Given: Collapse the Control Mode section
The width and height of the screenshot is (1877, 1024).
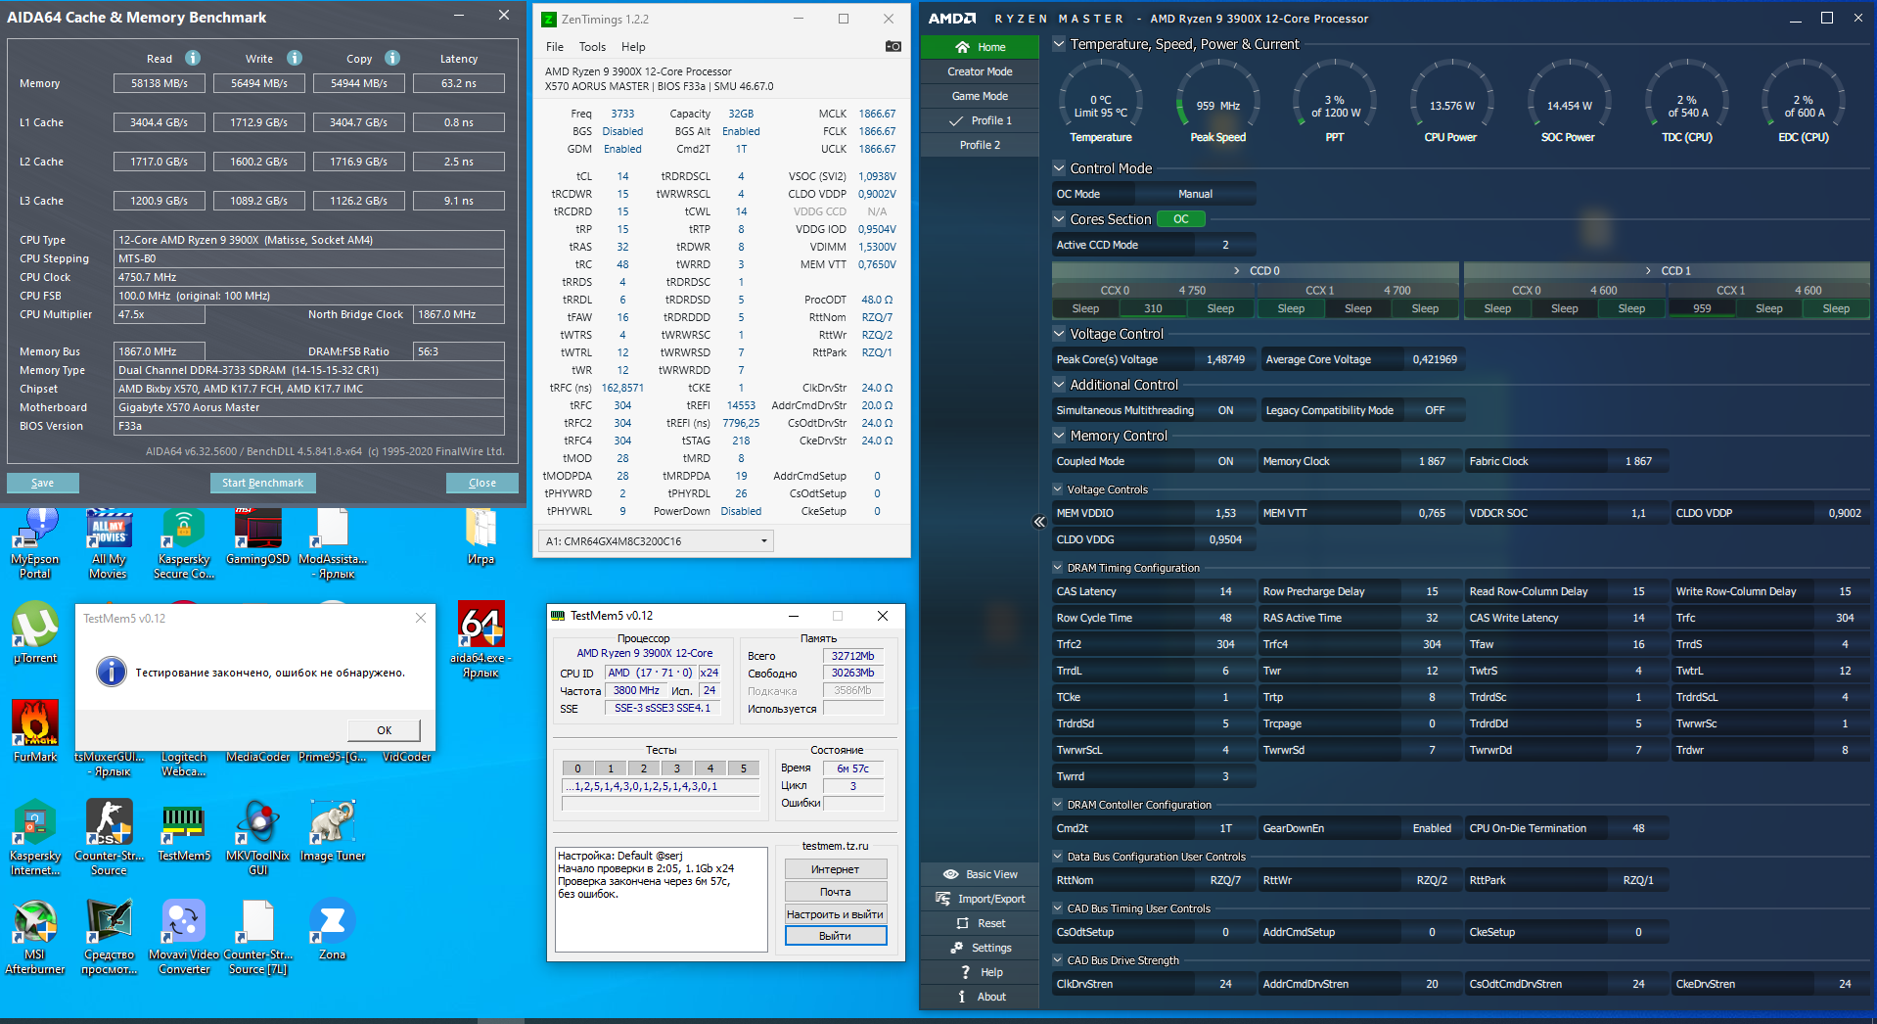Looking at the screenshot, I should click(x=1059, y=168).
